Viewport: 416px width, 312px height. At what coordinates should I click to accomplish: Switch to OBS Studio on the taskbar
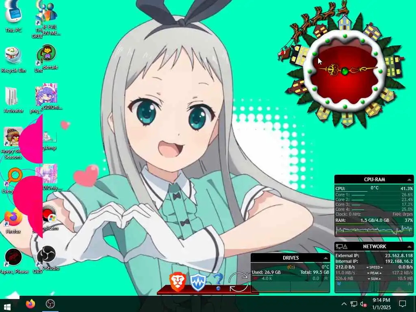(50, 304)
